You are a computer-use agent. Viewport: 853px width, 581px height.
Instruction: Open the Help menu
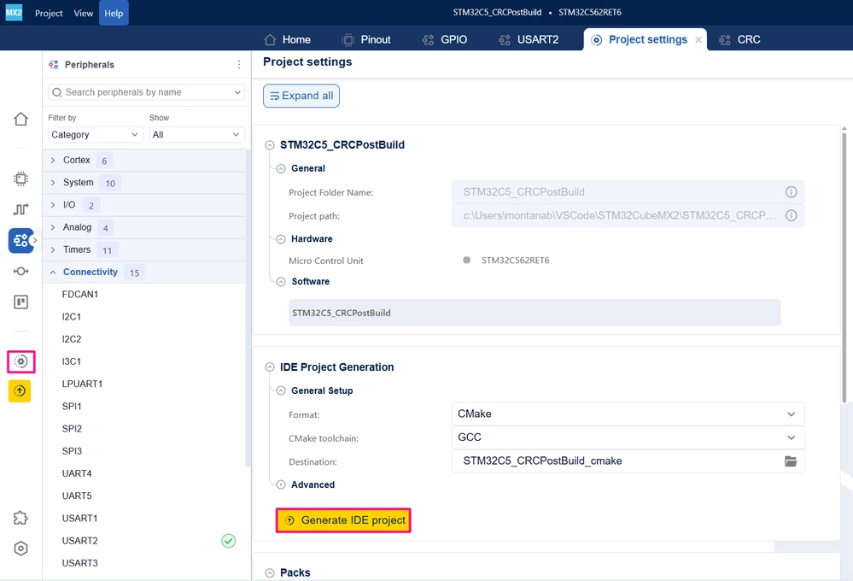coord(114,13)
